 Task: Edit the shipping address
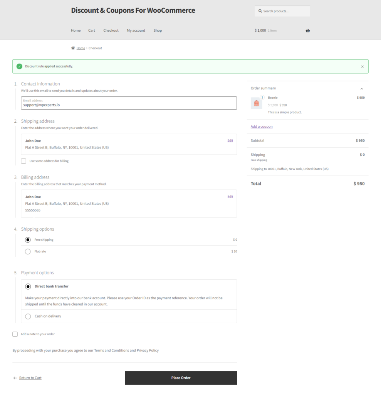click(230, 140)
